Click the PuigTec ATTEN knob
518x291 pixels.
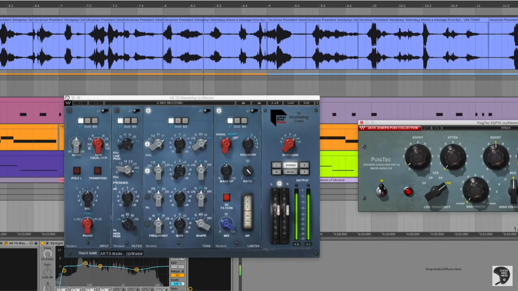pos(453,157)
